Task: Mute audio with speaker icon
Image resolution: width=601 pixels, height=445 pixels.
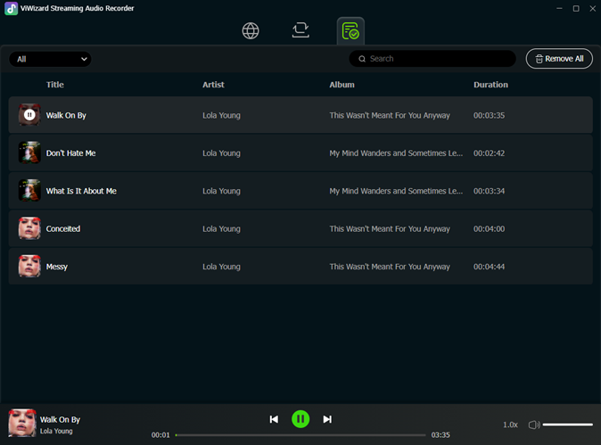Action: 534,424
